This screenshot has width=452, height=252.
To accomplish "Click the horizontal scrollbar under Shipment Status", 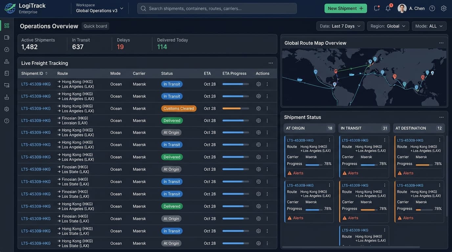I will 351,247.
